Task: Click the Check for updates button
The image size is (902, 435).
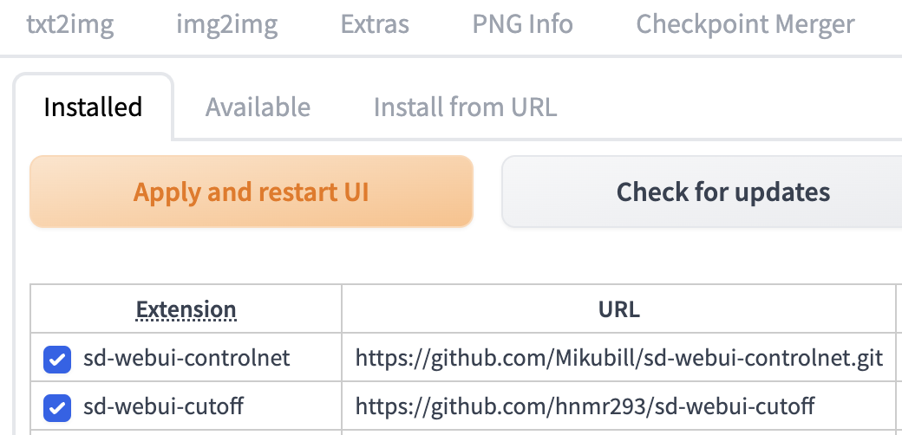Action: pyautogui.click(x=722, y=192)
